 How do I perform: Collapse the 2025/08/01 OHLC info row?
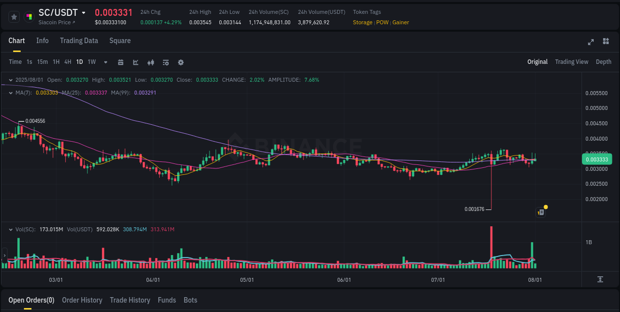point(10,79)
